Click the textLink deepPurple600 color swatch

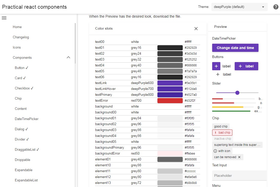pyautogui.click(x=170, y=83)
